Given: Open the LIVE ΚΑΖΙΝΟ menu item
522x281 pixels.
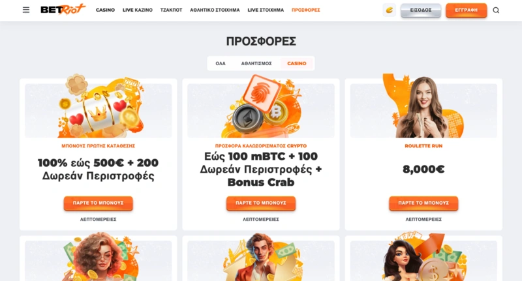Looking at the screenshot, I should (x=138, y=10).
